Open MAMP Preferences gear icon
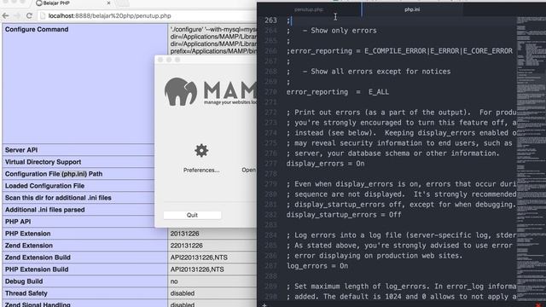The width and height of the screenshot is (546, 307). [201, 151]
